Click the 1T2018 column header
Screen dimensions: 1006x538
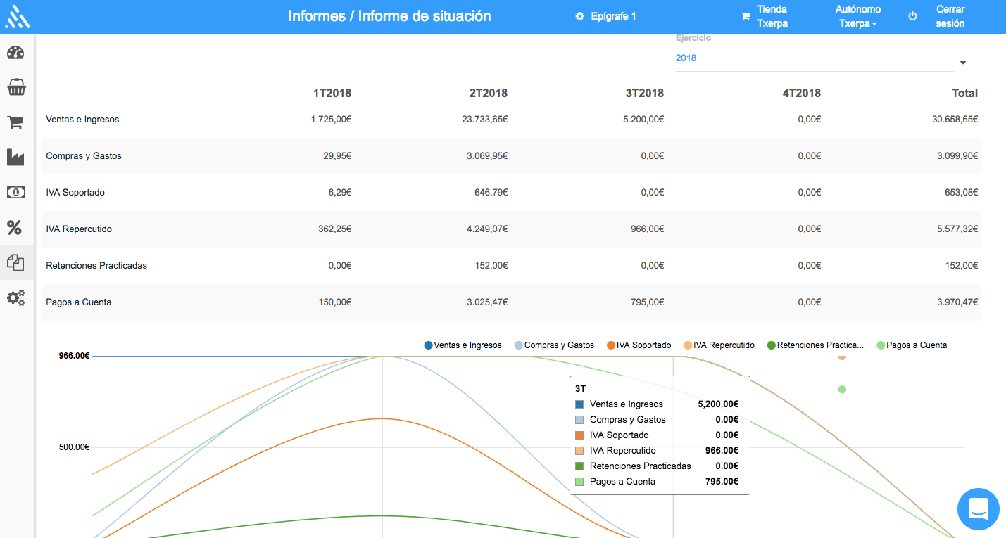coord(332,93)
